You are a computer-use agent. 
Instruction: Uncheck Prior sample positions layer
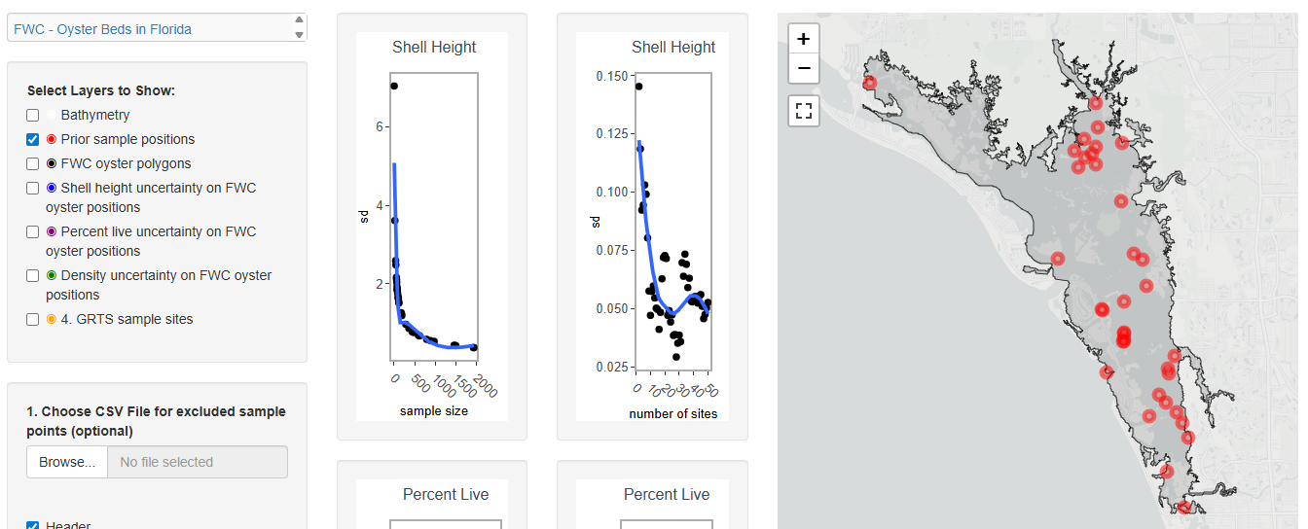(33, 139)
